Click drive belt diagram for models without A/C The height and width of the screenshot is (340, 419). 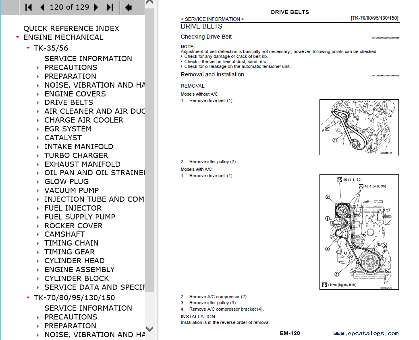[x=359, y=127]
